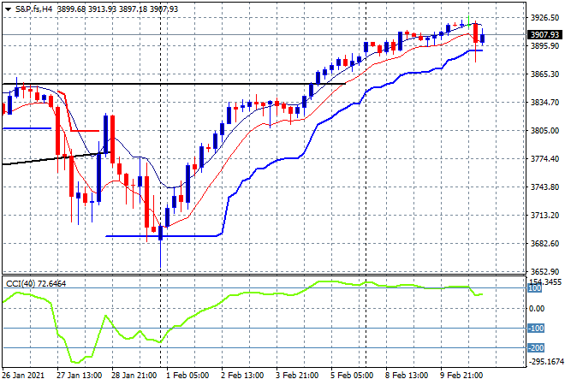Click the 28 Jan 21:00 time label

tap(134, 376)
